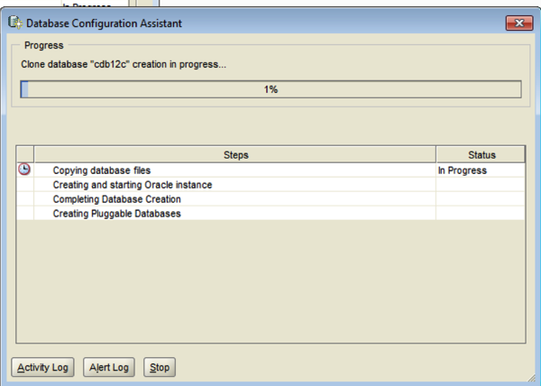The width and height of the screenshot is (541, 386).
Task: Click the Database Configuration Assistant title icon
Action: click(x=15, y=23)
